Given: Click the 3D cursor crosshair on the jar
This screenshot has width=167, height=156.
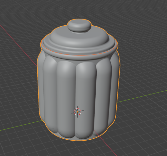Looking at the screenshot, I should (x=77, y=112).
